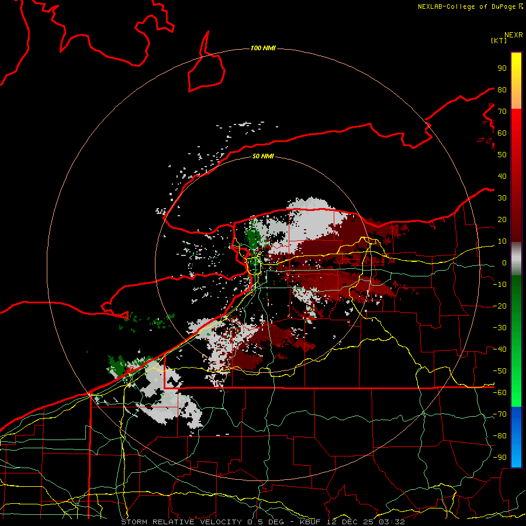Click the -30 value on velocity scale
The image size is (526, 526).
point(500,328)
